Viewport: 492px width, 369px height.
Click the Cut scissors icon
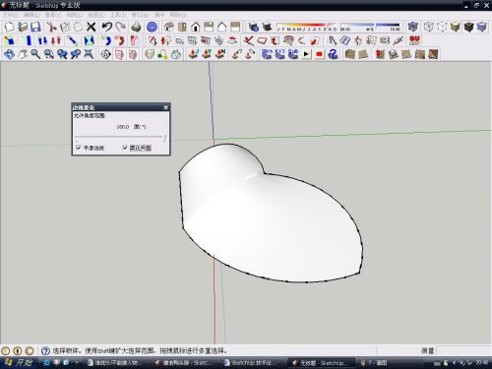tap(51, 27)
